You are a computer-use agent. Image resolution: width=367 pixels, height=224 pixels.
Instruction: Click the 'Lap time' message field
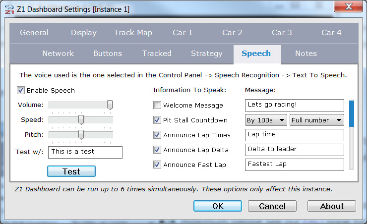pyautogui.click(x=295, y=135)
